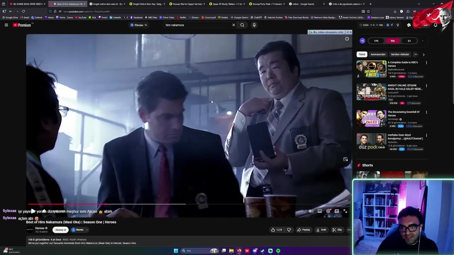
Task: Open new browser tab with plus
Action: pyautogui.click(x=370, y=4)
